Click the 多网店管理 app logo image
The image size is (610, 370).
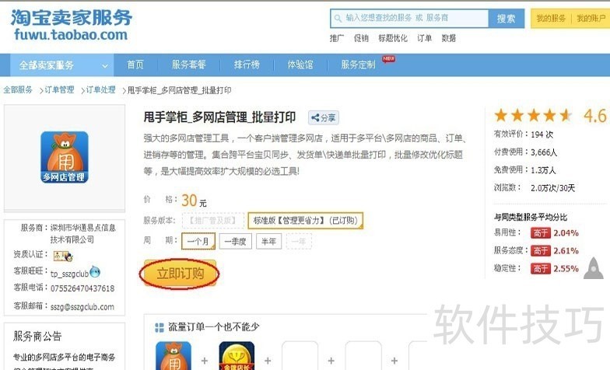coord(65,157)
